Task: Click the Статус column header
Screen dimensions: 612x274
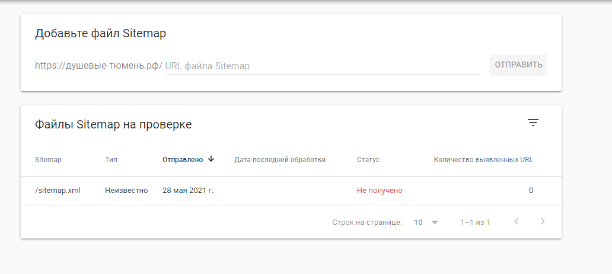Action: tap(368, 159)
